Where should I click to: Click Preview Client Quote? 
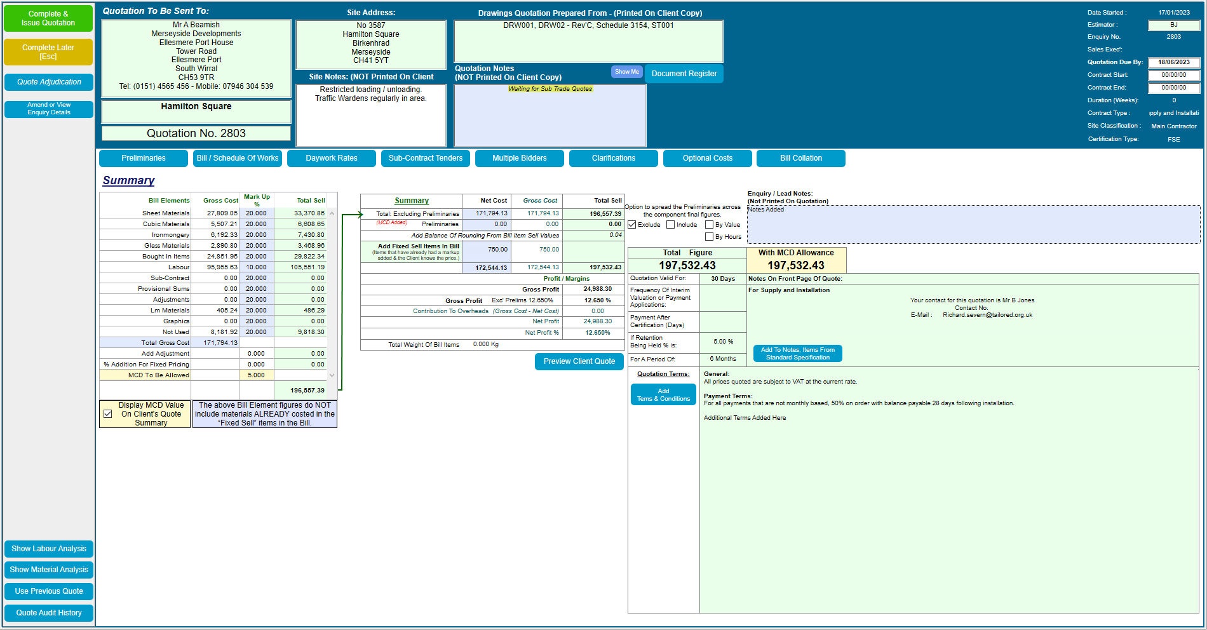pyautogui.click(x=579, y=361)
